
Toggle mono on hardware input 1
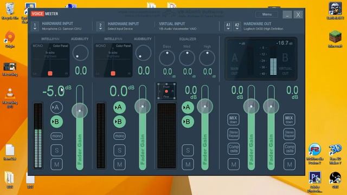pyautogui.click(x=56, y=136)
